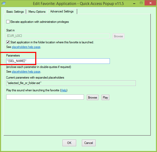Maximize the Edit Favorite window
The width and height of the screenshot is (157, 152).
(141, 3)
